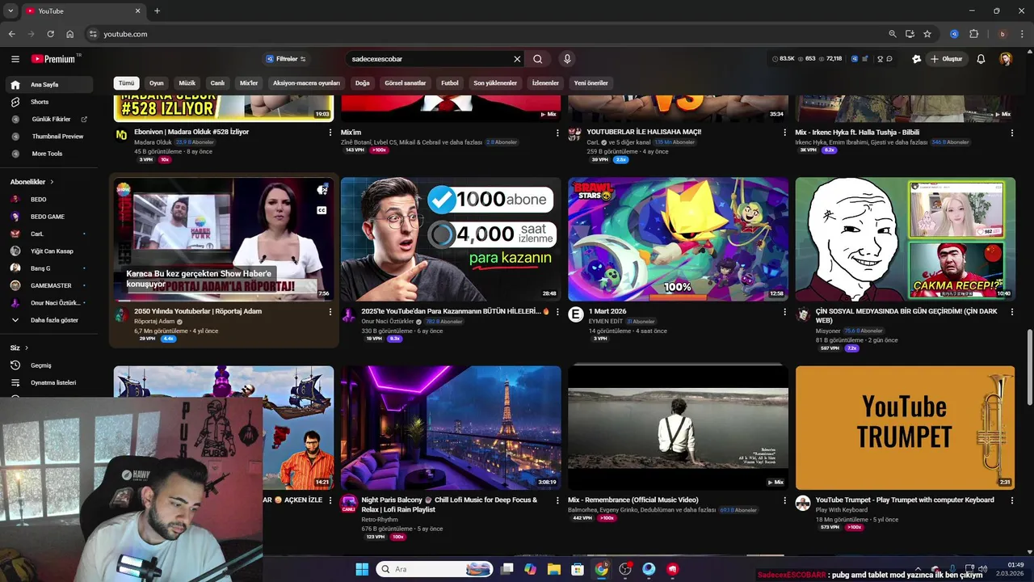This screenshot has height=582, width=1034.
Task: Select the Müzik filter chip
Action: [x=187, y=83]
